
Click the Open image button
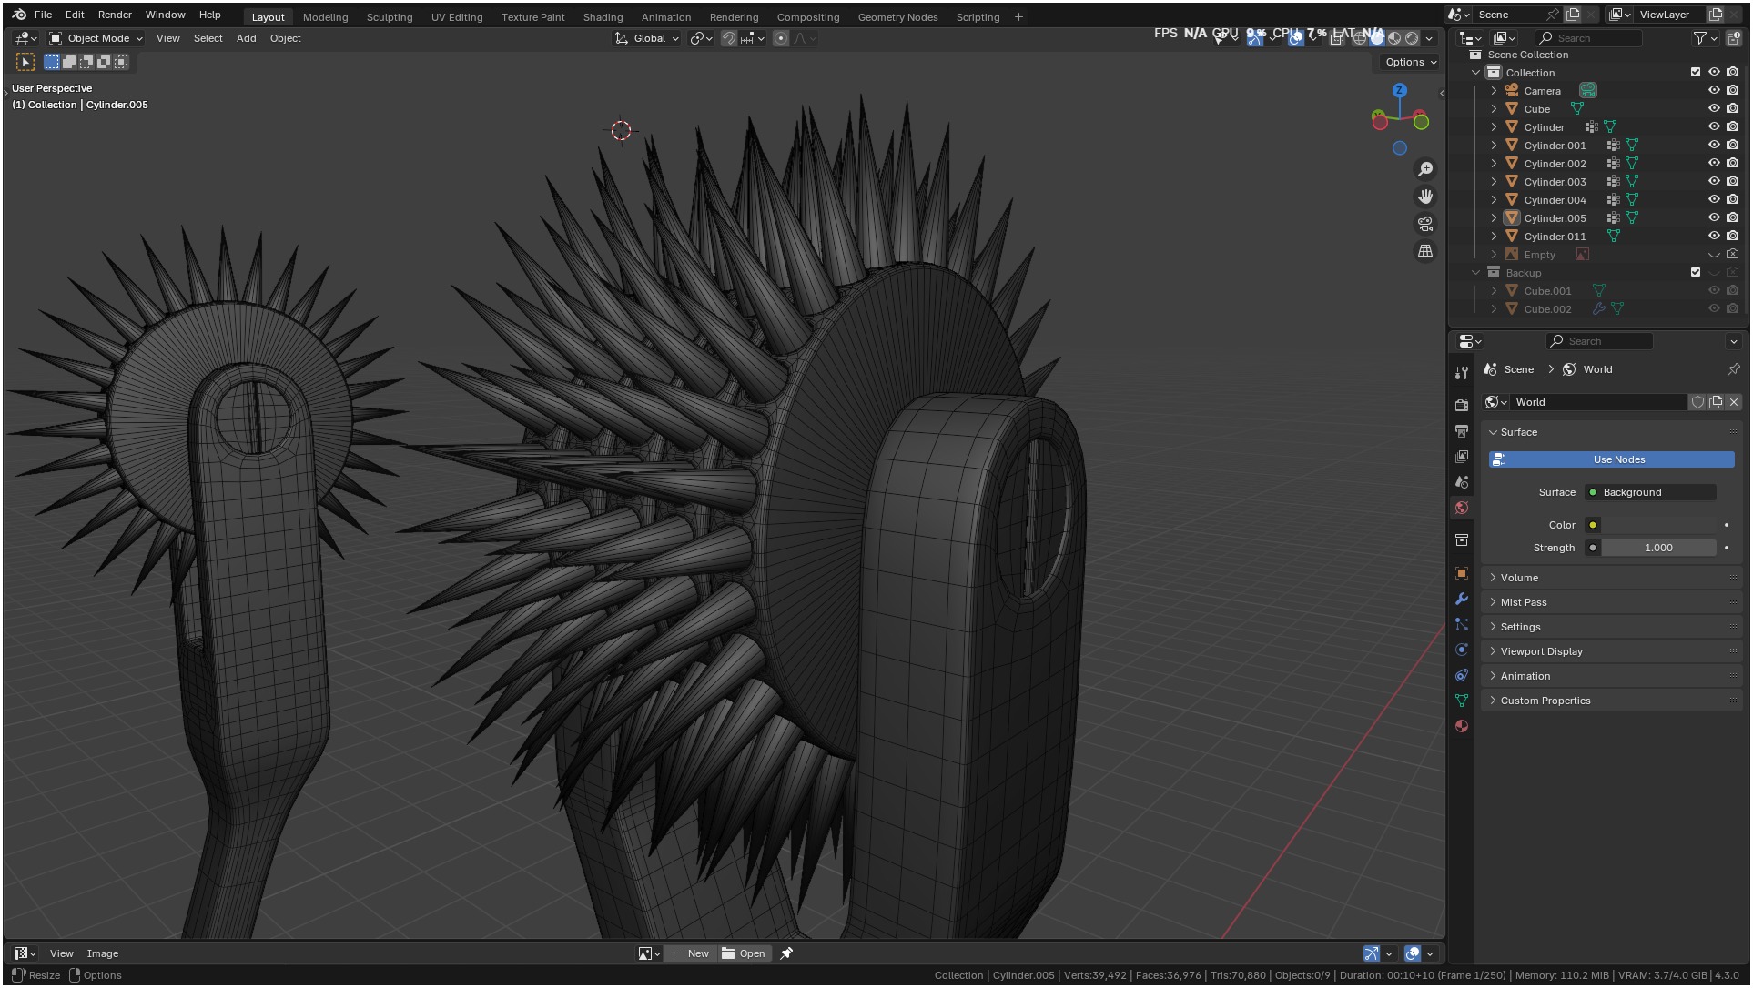(744, 953)
